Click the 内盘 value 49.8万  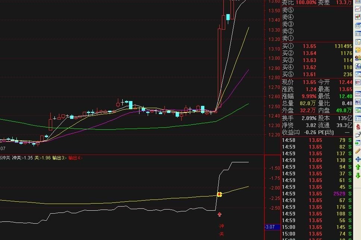pos(344,111)
